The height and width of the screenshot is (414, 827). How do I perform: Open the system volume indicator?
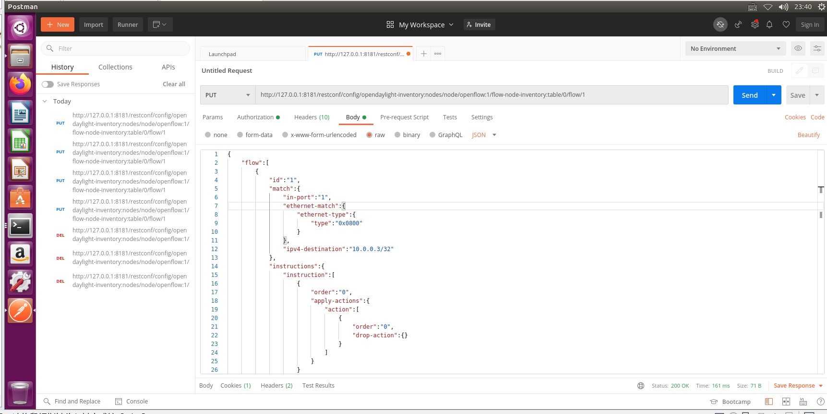[x=783, y=7]
